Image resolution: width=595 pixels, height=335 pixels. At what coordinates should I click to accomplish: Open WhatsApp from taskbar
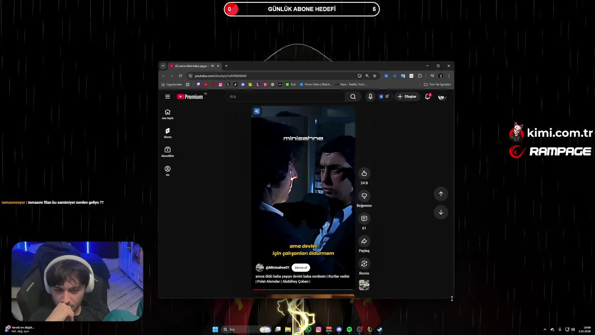tap(308, 329)
